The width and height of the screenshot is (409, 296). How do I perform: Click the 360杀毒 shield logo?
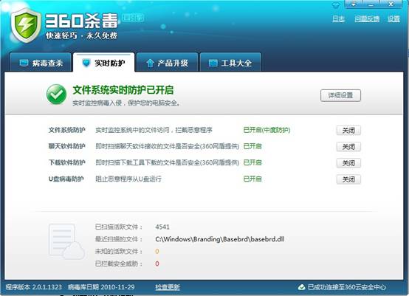pos(26,25)
